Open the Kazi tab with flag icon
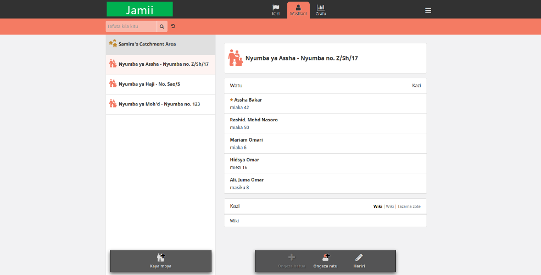 (x=276, y=10)
